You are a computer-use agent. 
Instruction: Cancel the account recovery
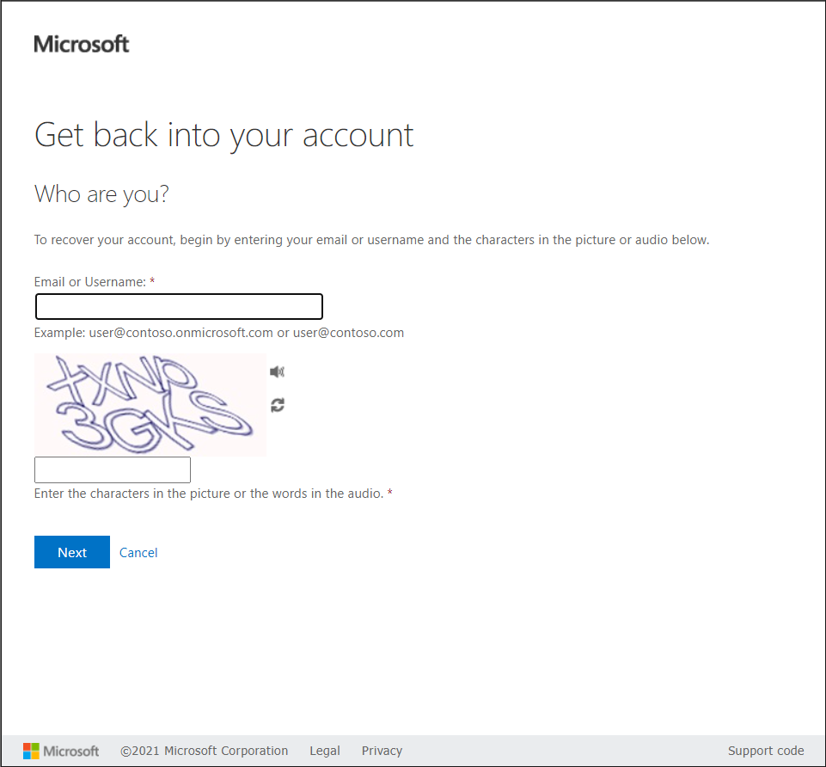(138, 552)
